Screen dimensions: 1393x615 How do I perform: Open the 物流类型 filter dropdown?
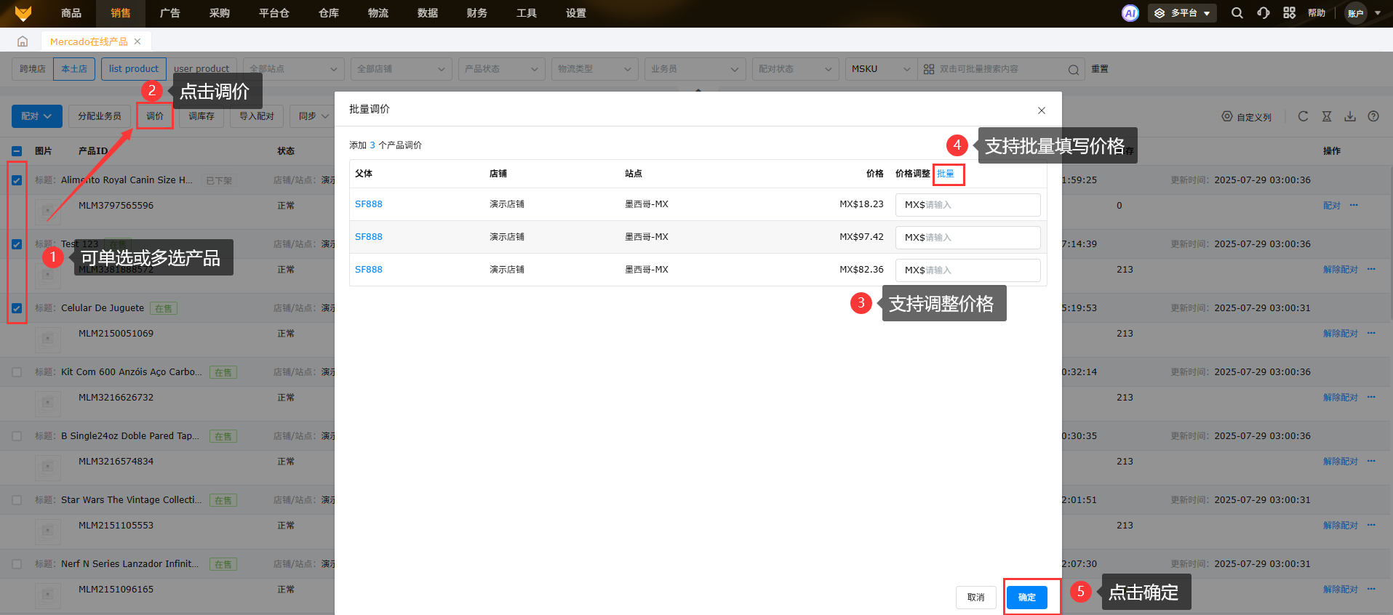595,69
